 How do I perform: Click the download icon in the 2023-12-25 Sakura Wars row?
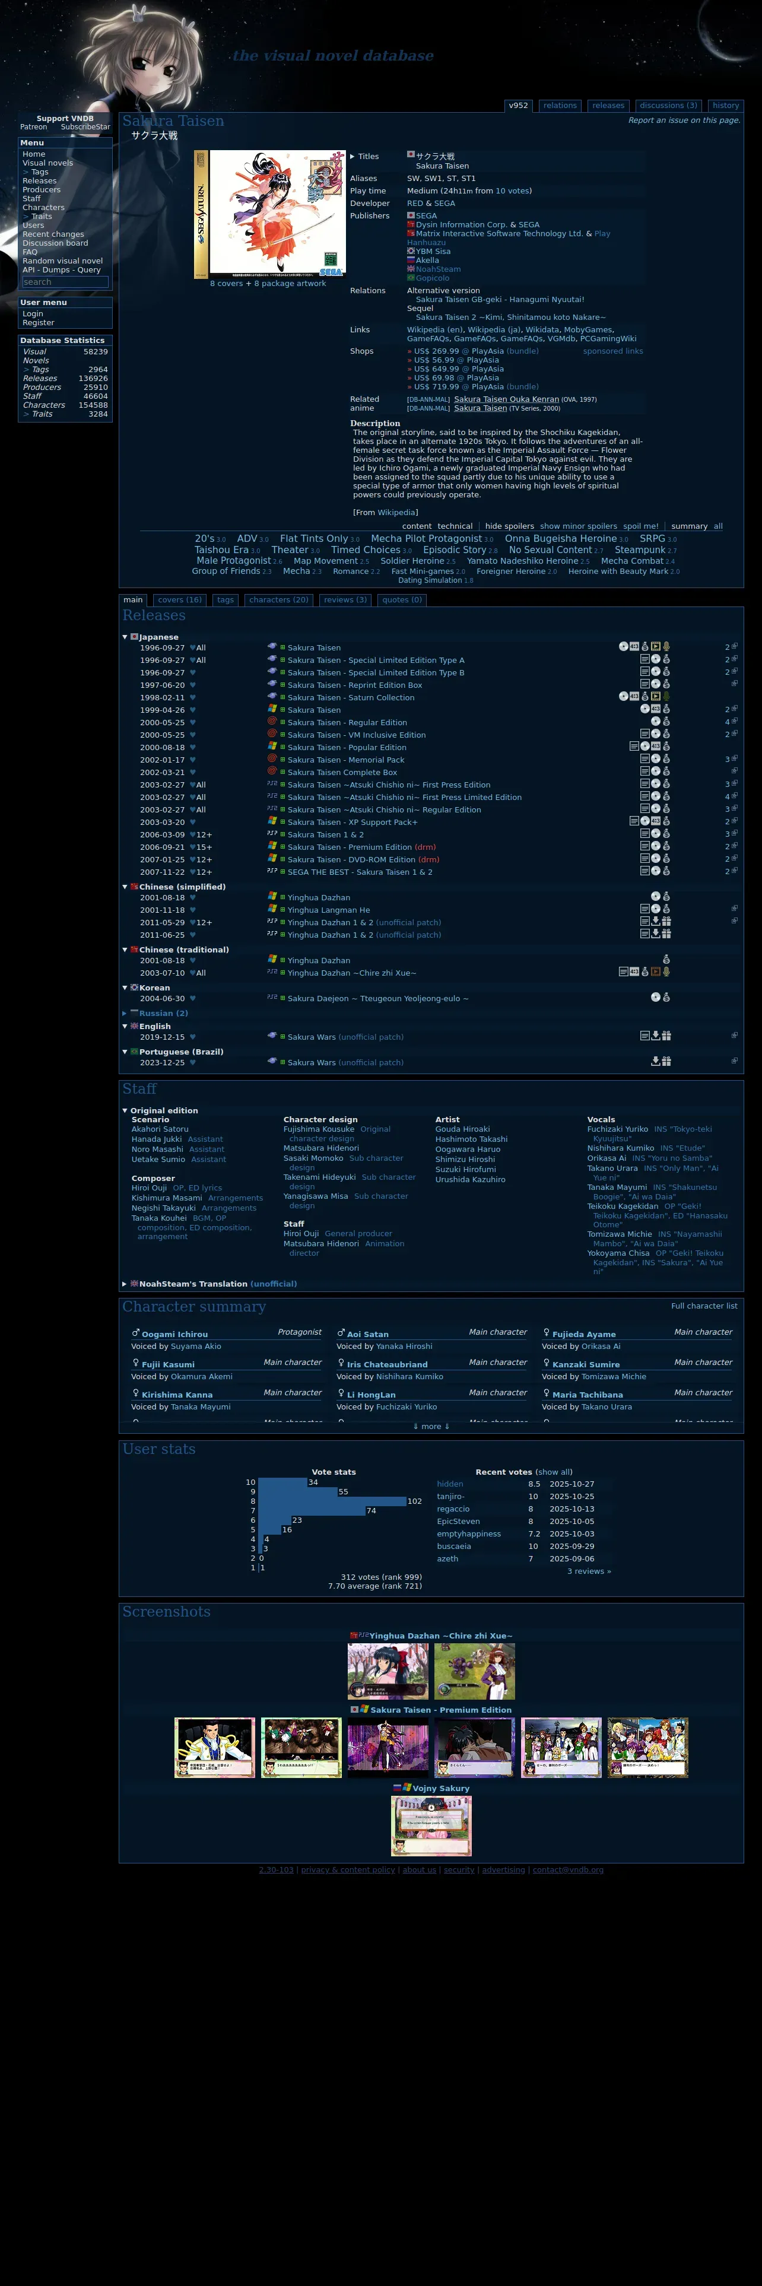click(x=656, y=1061)
